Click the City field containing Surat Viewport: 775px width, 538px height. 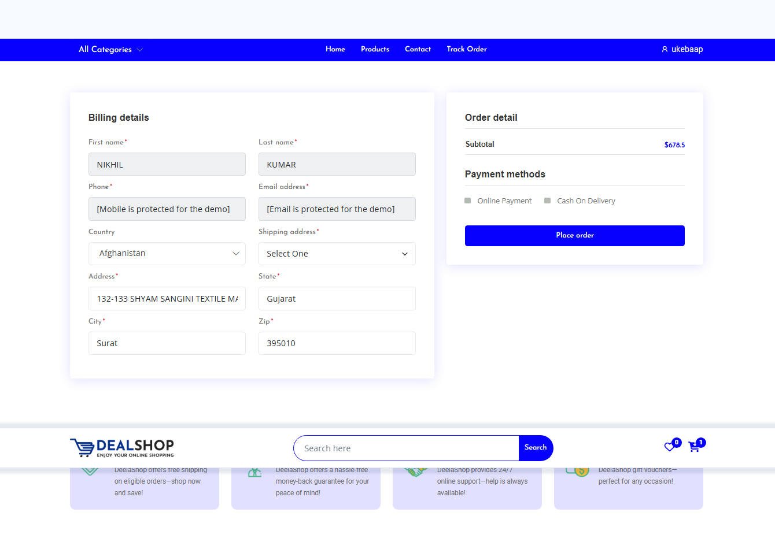tap(167, 343)
